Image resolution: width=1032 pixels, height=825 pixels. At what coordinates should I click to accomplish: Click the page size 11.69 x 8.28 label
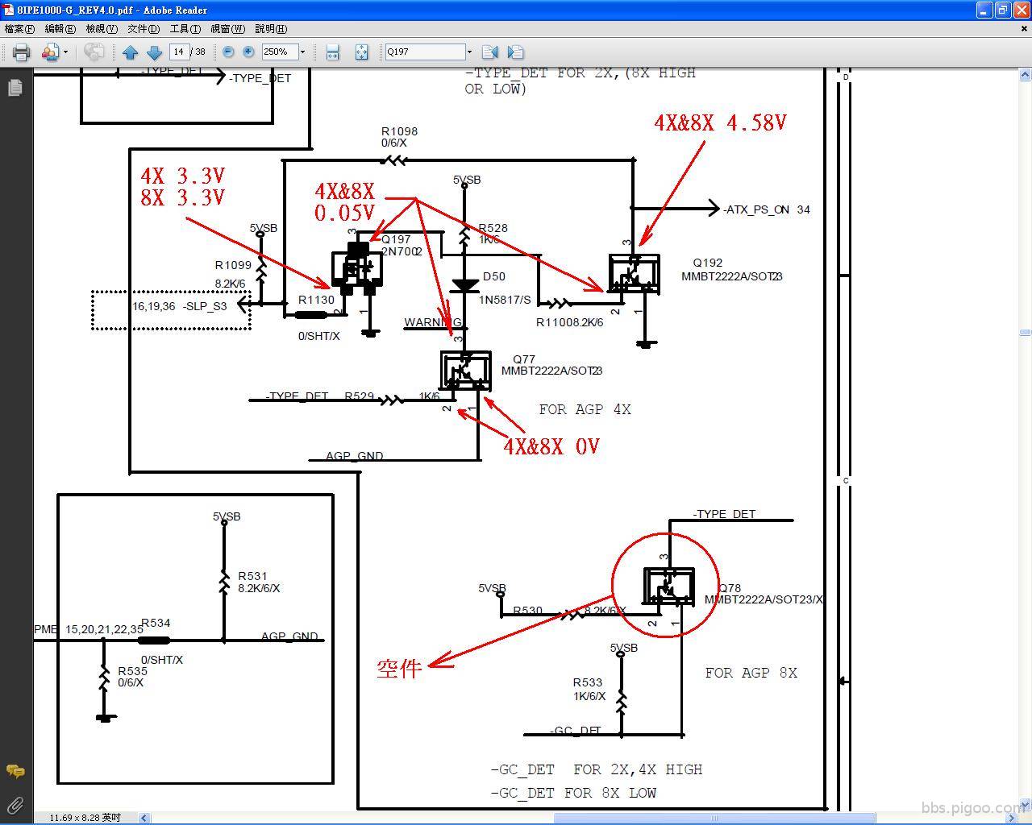[x=85, y=818]
